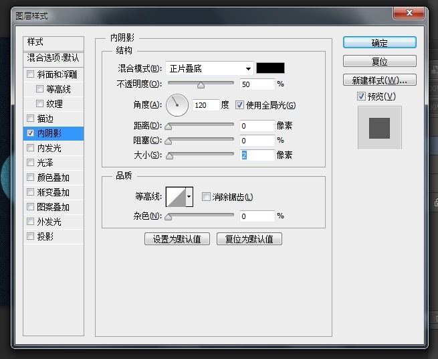Select 混合选项:默认 in the styles list
The height and width of the screenshot is (359, 438).
click(x=53, y=58)
